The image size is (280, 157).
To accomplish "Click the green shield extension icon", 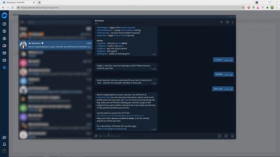I will pos(253,7).
